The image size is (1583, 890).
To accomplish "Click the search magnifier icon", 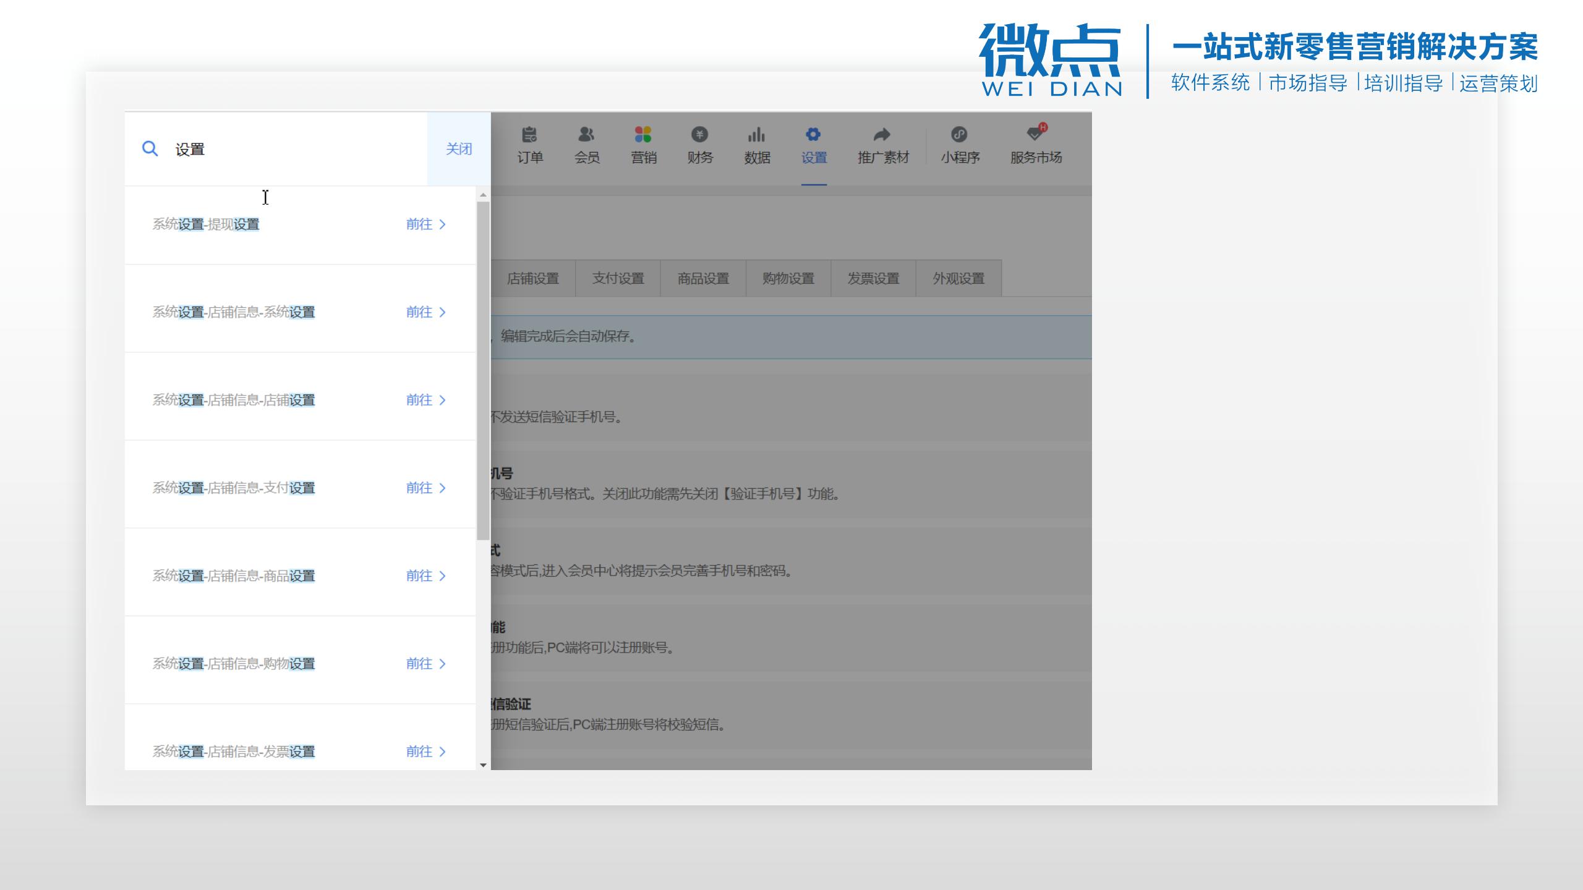I will (x=150, y=148).
